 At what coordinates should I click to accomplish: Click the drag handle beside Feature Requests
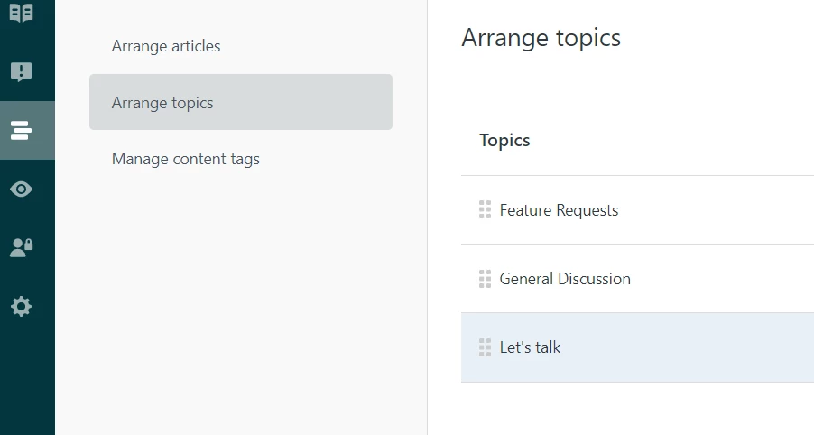[x=485, y=210]
